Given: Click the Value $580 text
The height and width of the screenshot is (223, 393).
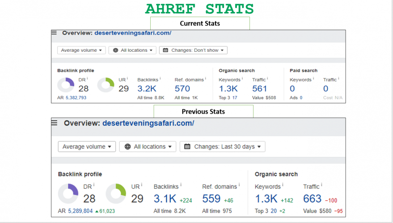Looking at the screenshot, I should 317,211.
